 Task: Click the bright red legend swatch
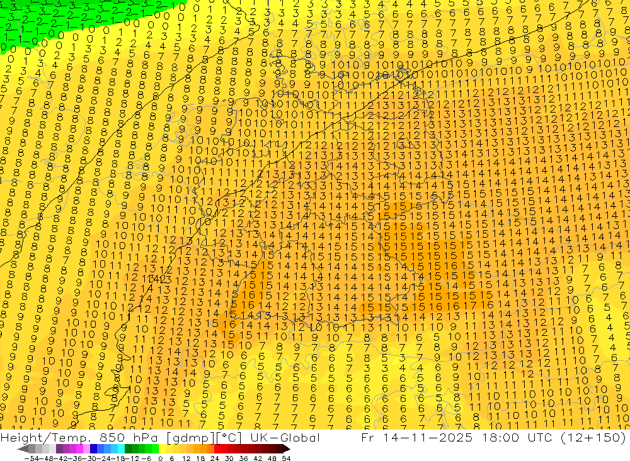click(217, 448)
